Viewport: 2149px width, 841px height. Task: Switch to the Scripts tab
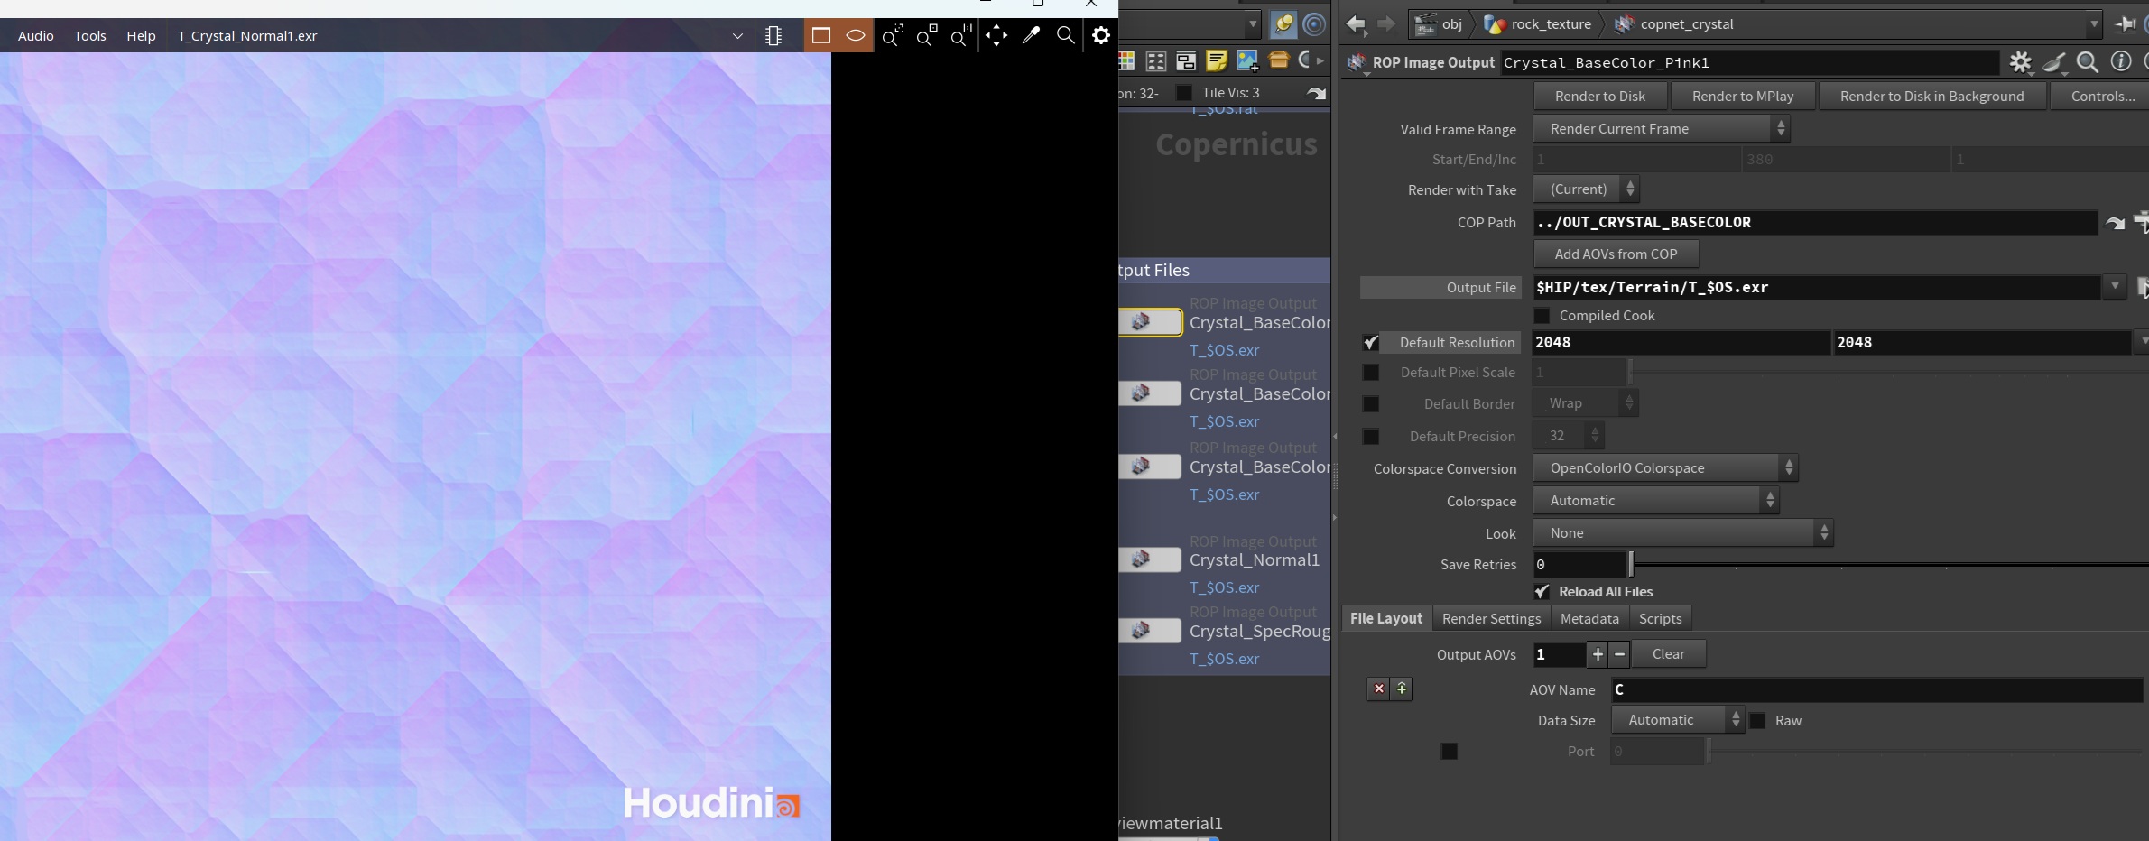(1660, 619)
